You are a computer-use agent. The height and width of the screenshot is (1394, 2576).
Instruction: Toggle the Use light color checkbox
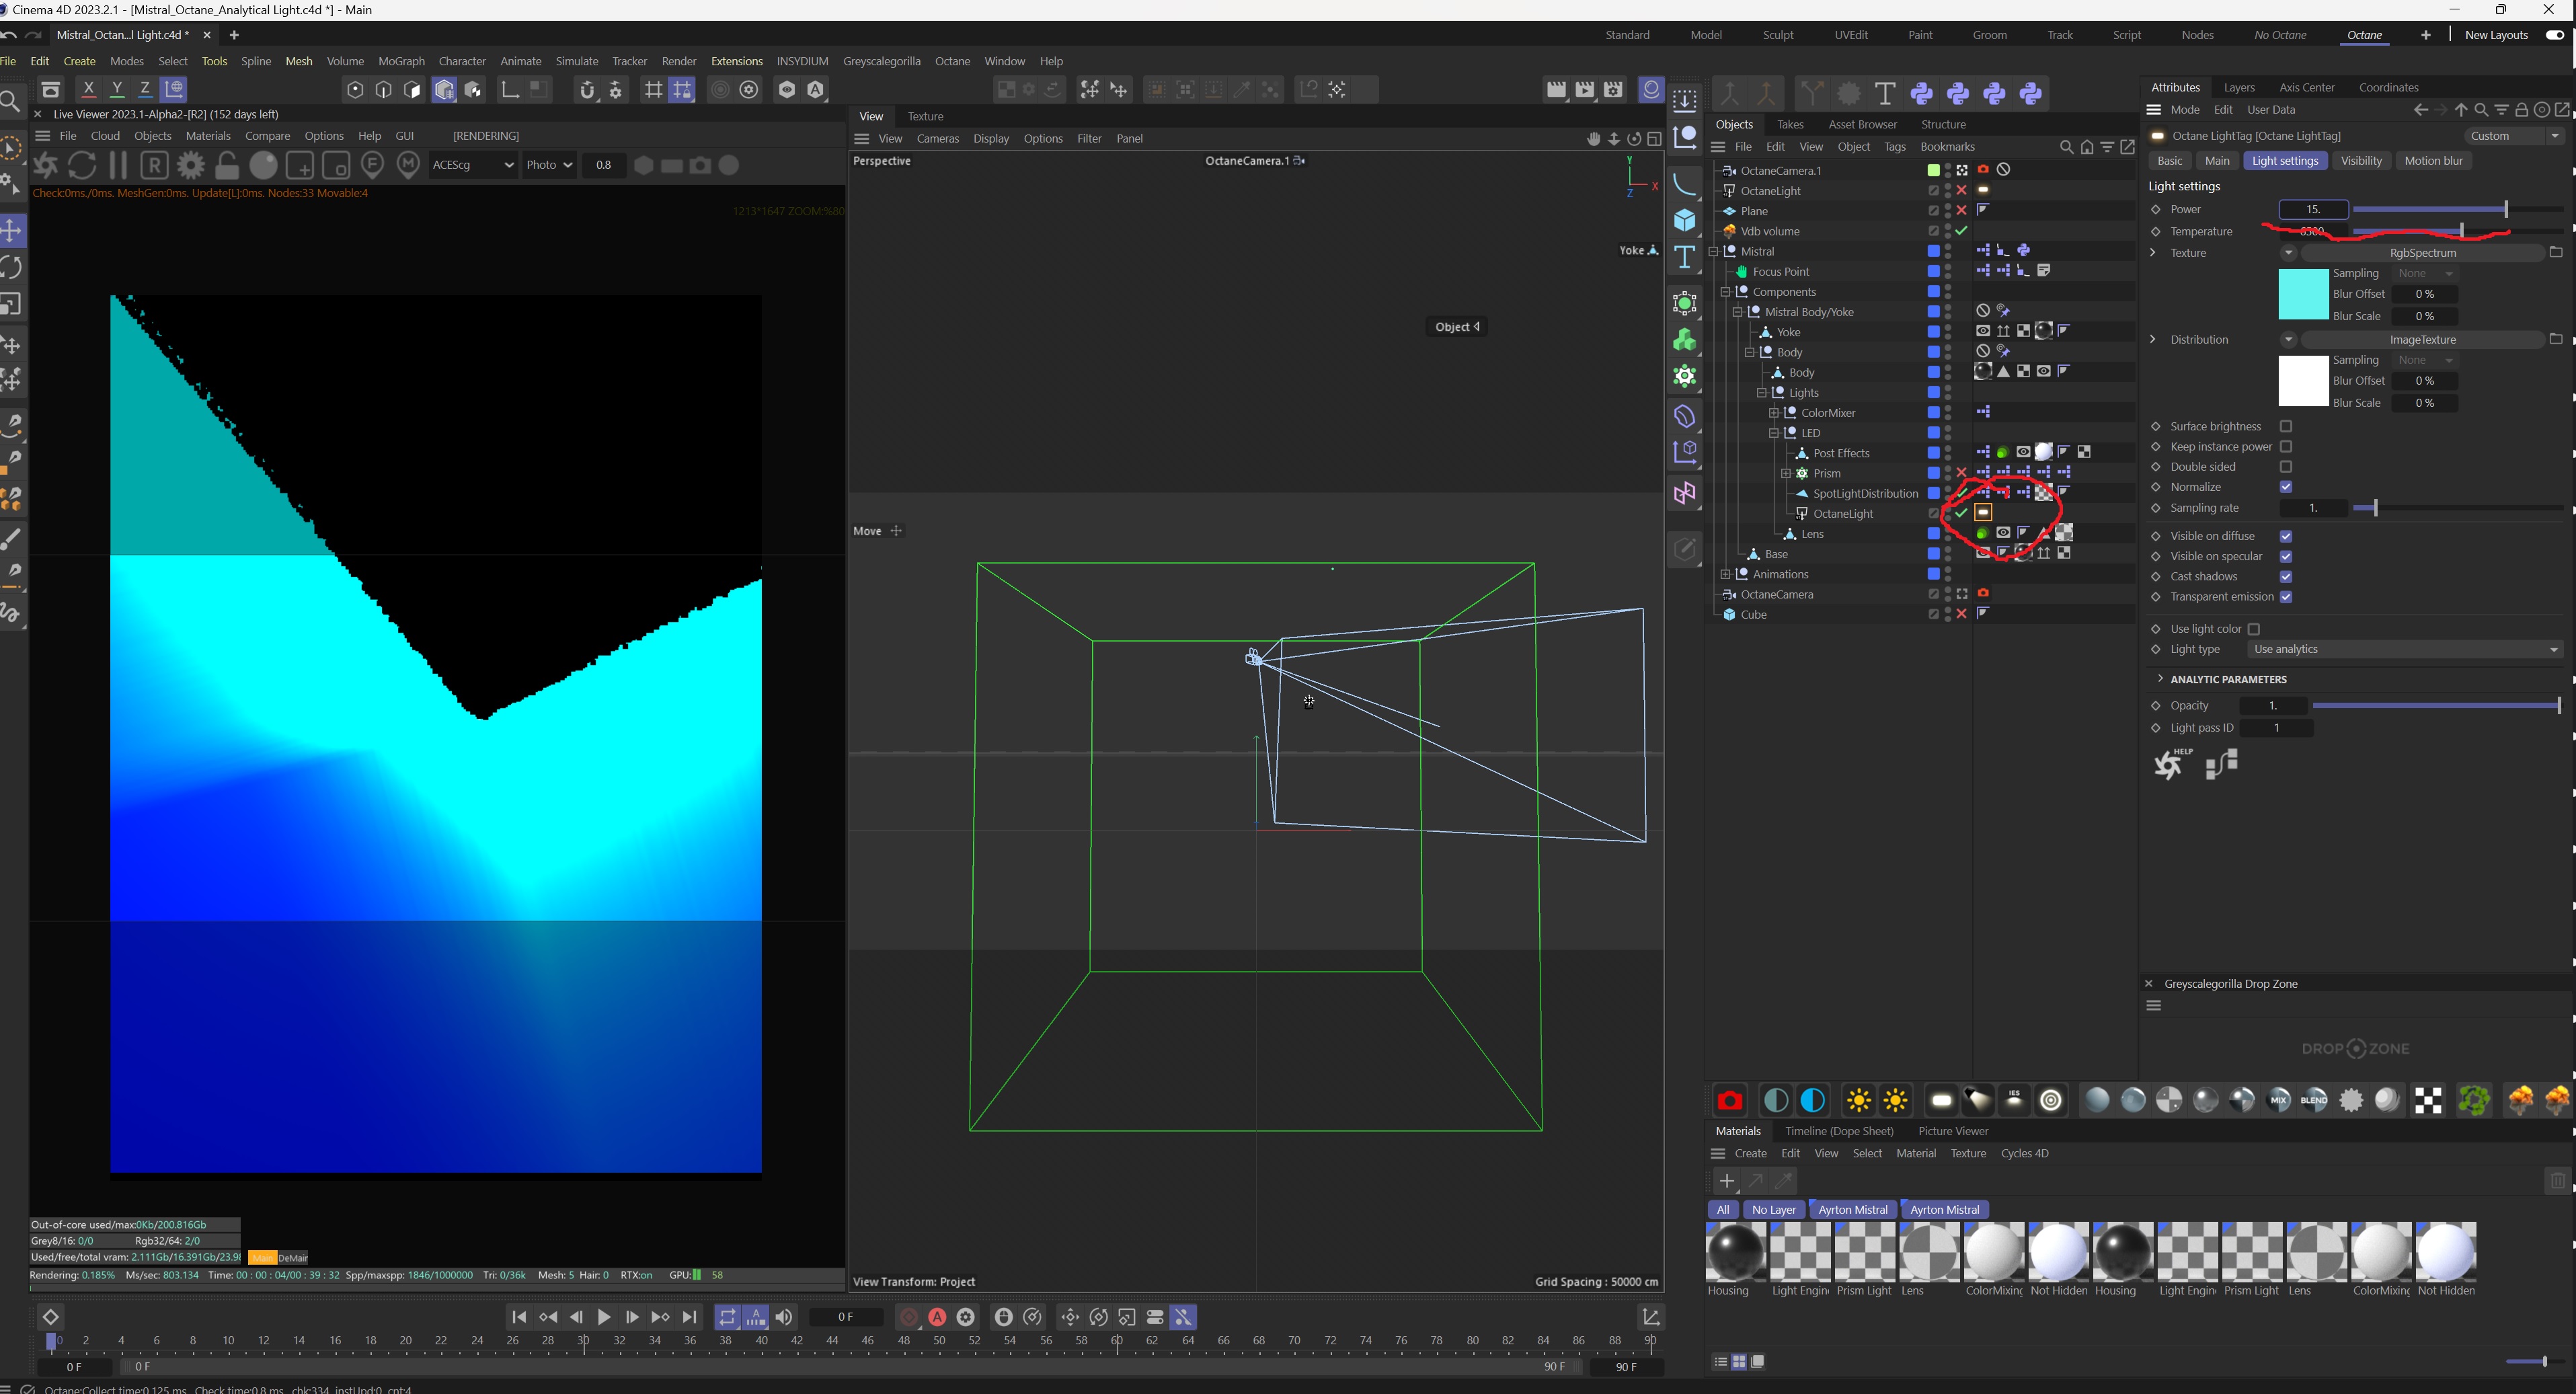[2254, 629]
